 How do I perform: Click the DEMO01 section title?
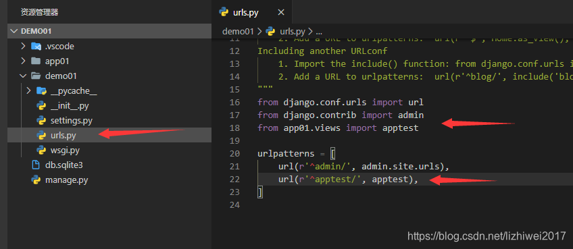pyautogui.click(x=36, y=32)
